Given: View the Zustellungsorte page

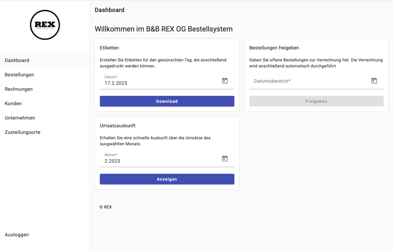Looking at the screenshot, I should click(x=22, y=132).
